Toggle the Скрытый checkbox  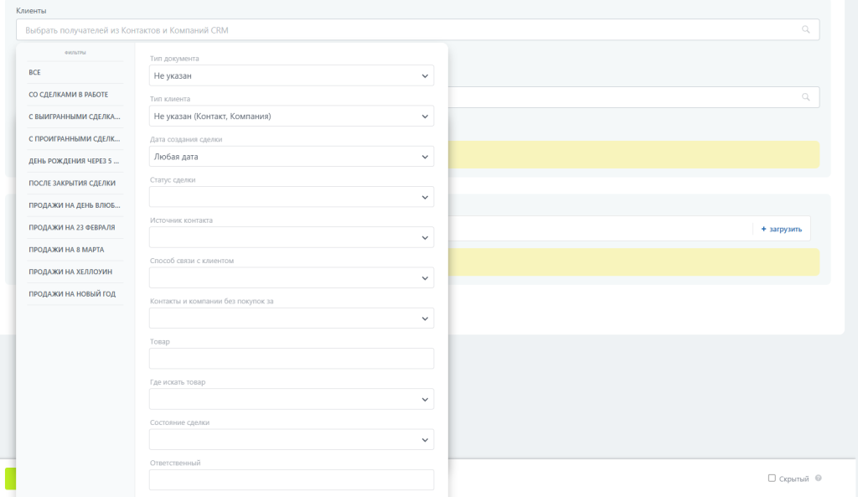click(772, 479)
